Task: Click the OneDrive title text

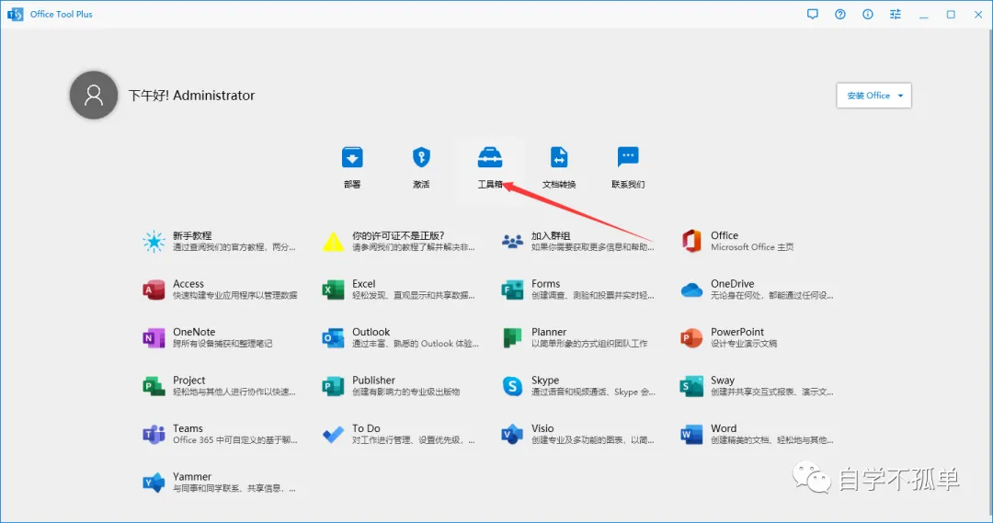Action: coord(732,284)
